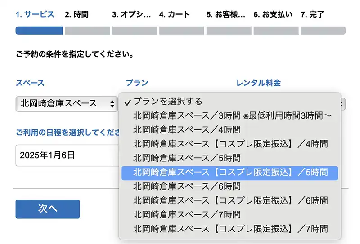Select コスプレ限定振込 6時間 plan
360x244 pixels.
click(230, 200)
